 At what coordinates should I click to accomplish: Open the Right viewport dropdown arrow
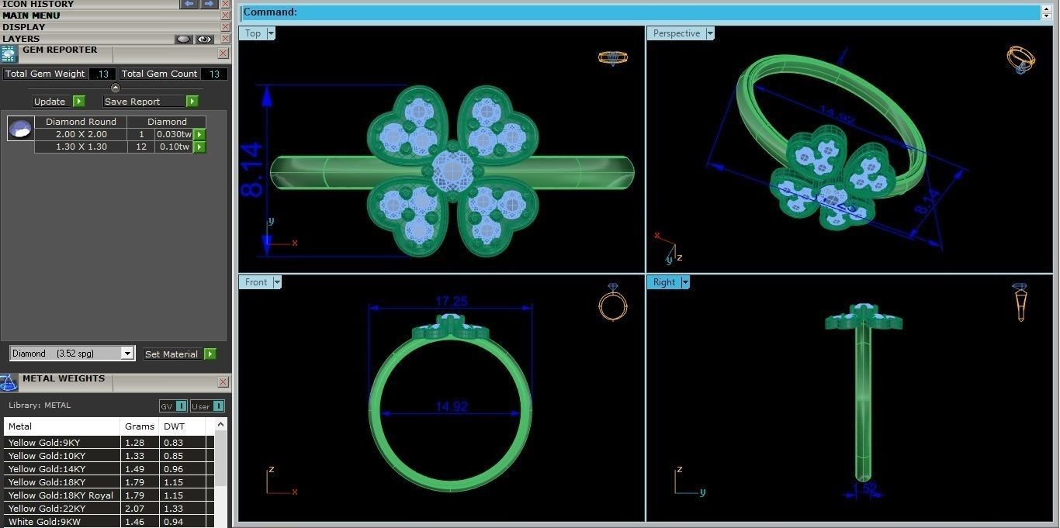pyautogui.click(x=685, y=282)
